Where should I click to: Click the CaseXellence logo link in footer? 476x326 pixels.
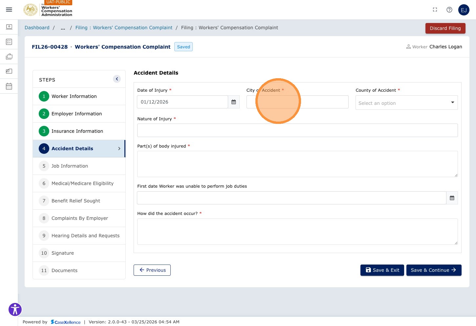pyautogui.click(x=66, y=322)
